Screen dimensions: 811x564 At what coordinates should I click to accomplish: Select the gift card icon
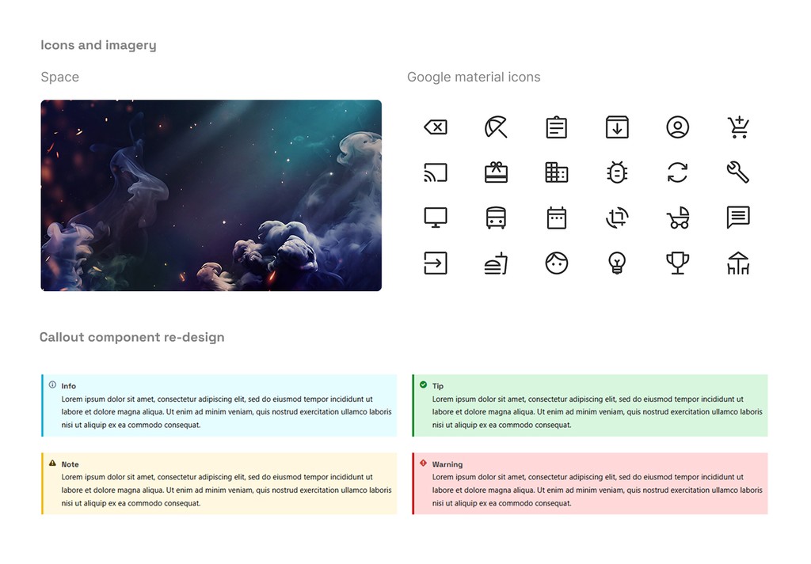[496, 172]
